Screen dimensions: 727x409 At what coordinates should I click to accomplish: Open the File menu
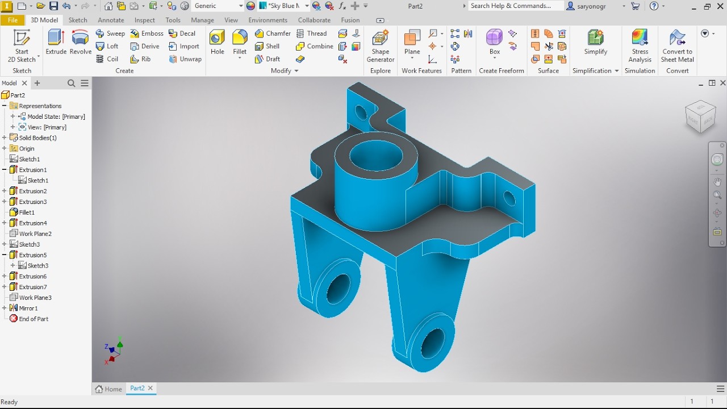click(x=12, y=20)
